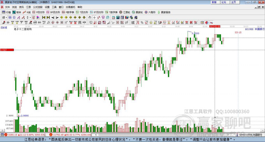Screen dimensions: 265x142
Task: Open the 公式选股 menu
Action: click(38, 7)
